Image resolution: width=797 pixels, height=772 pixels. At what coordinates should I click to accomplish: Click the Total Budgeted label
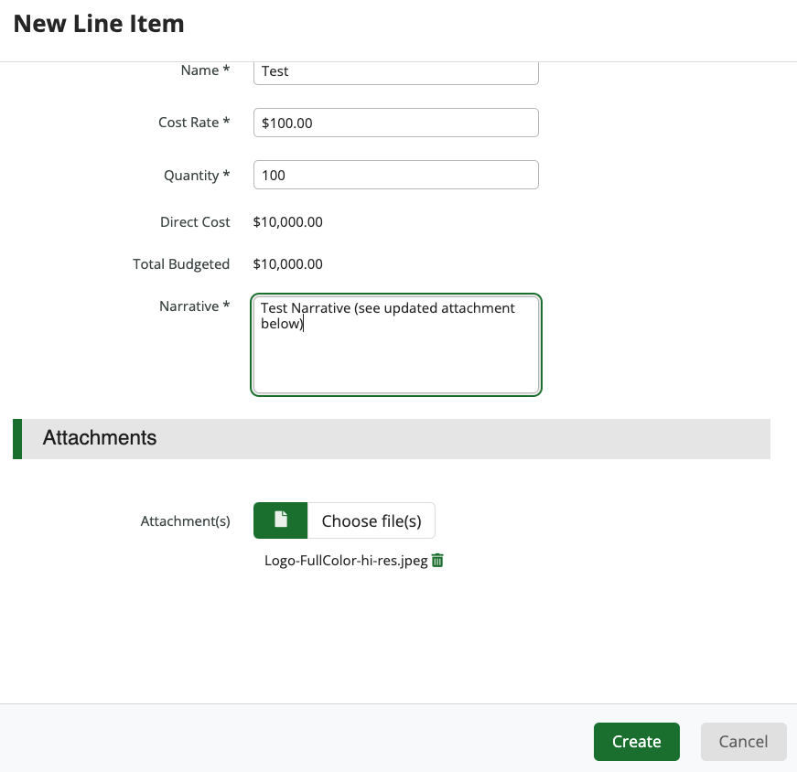pos(181,264)
